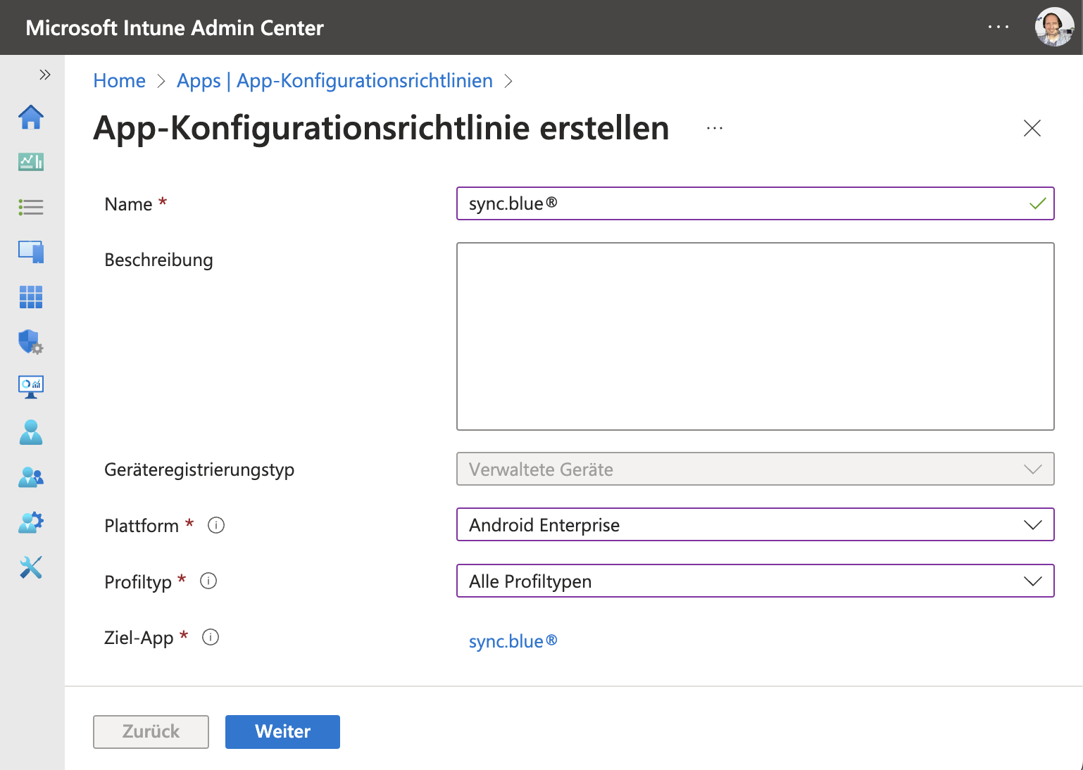
Task: Click the Zurück button
Action: pyautogui.click(x=151, y=732)
